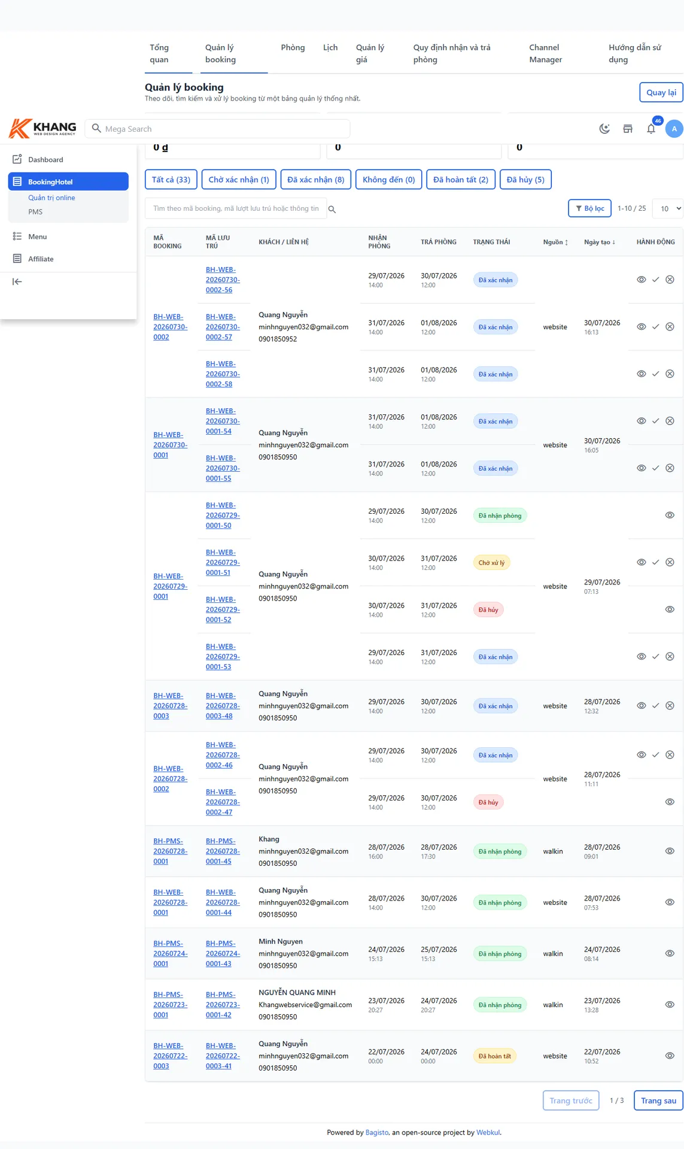Image resolution: width=684 pixels, height=1149 pixels.
Task: Expand the BookingHotel sidebar menu
Action: pyautogui.click(x=68, y=181)
